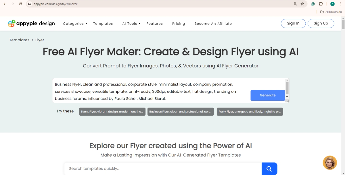Select the Party Flyer suggestion chip
The image size is (345, 175).
click(x=250, y=112)
